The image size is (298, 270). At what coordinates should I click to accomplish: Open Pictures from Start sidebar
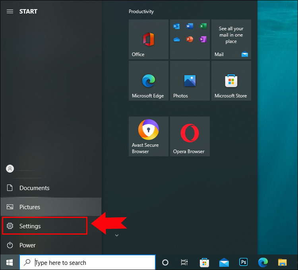(x=51, y=207)
